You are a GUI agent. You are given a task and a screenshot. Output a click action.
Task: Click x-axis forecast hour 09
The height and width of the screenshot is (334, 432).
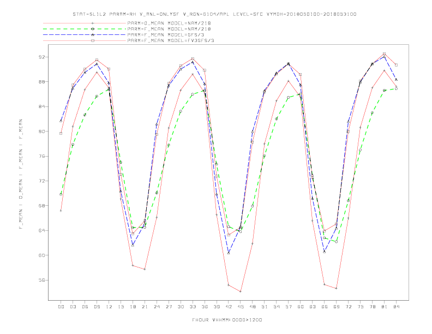pos(97,307)
